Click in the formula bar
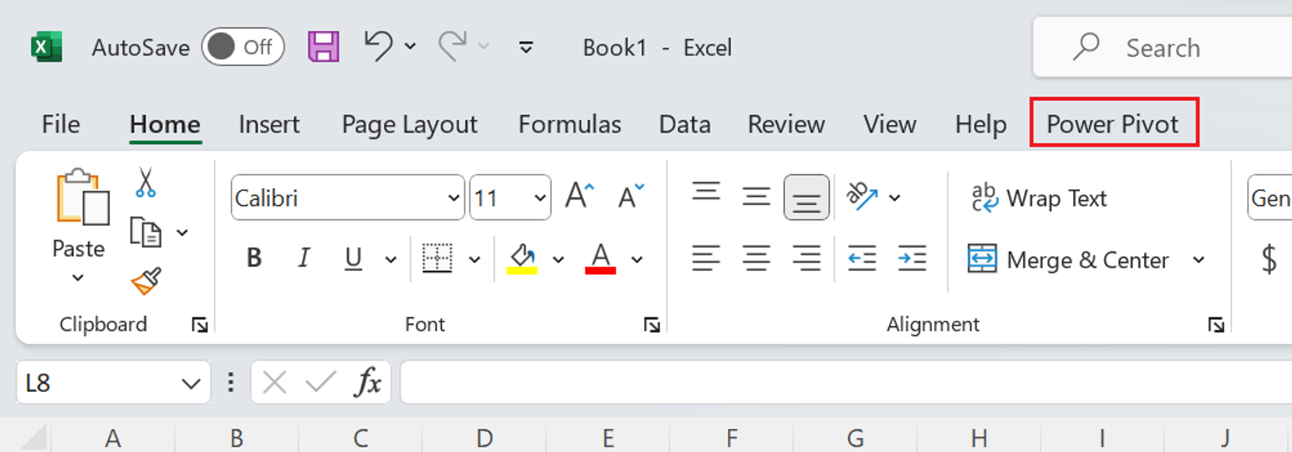The width and height of the screenshot is (1292, 452). point(846,382)
